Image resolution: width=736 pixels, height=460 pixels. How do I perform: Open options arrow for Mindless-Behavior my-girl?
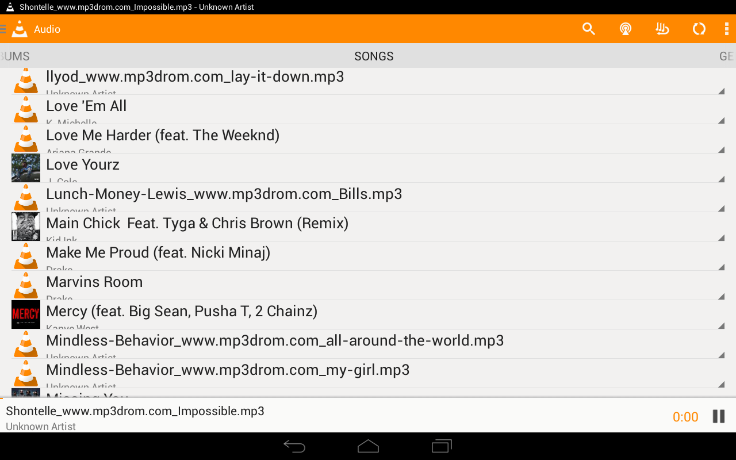pyautogui.click(x=721, y=384)
